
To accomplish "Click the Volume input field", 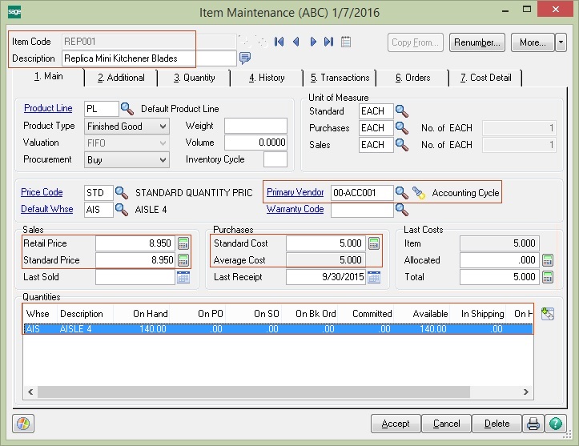I will pyautogui.click(x=255, y=143).
